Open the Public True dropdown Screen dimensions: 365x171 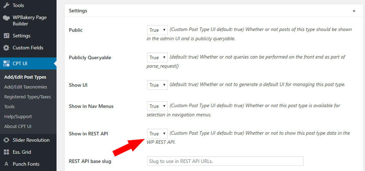click(x=157, y=30)
